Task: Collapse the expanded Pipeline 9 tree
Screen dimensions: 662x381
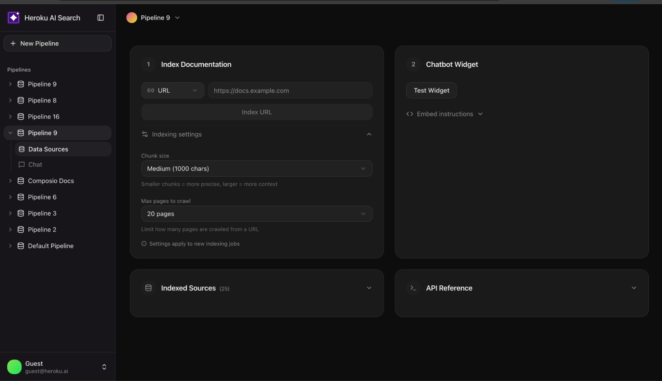Action: pos(10,133)
